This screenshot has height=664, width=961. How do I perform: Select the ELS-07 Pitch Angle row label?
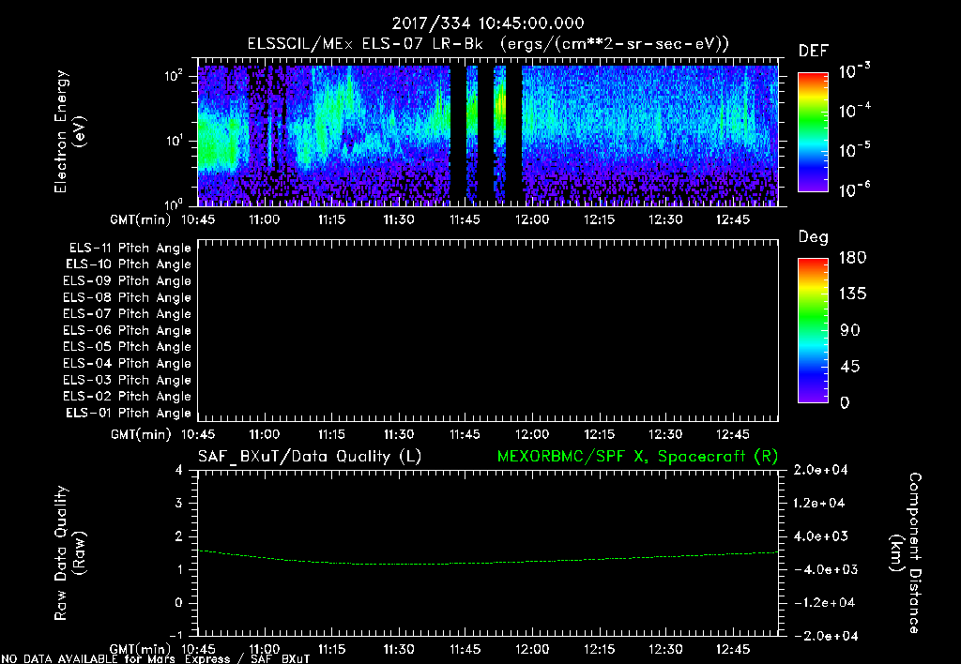[x=128, y=313]
